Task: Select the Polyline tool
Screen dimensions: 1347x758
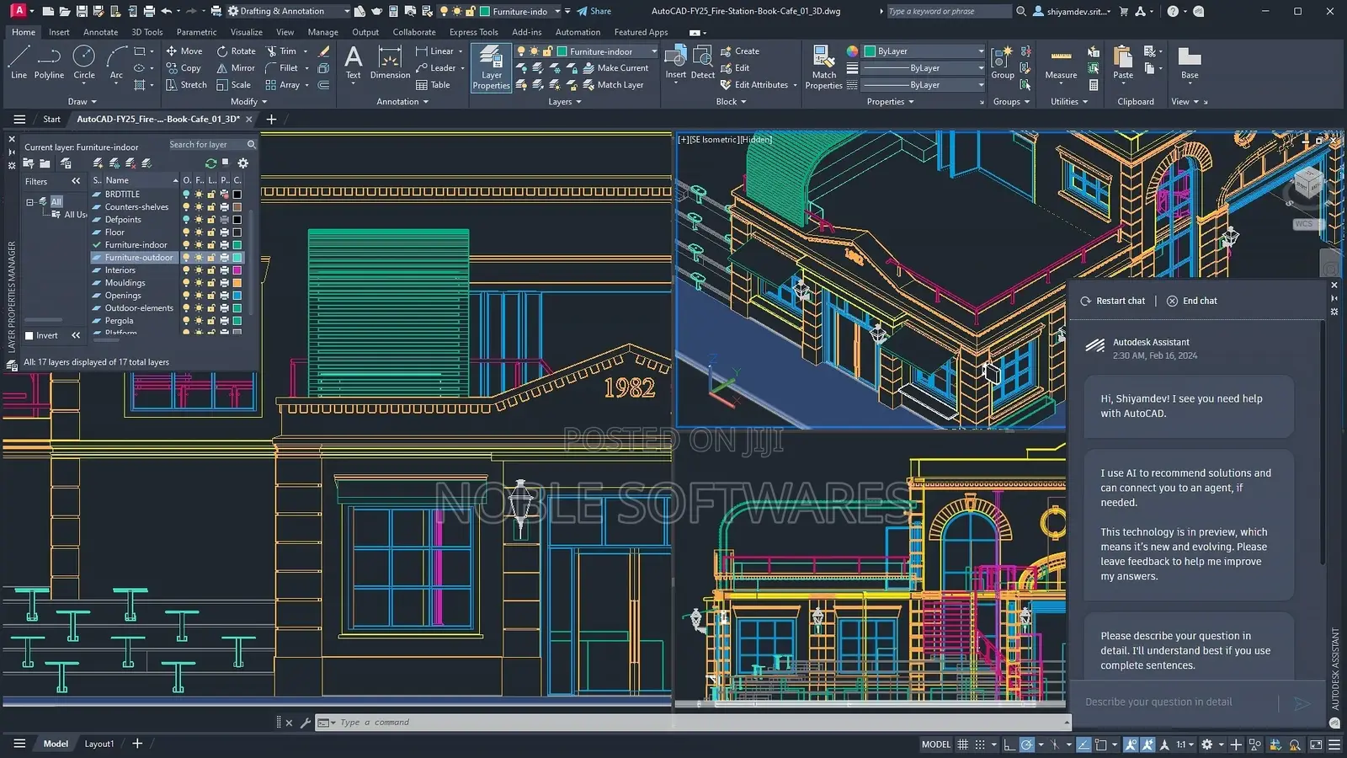Action: tap(49, 63)
